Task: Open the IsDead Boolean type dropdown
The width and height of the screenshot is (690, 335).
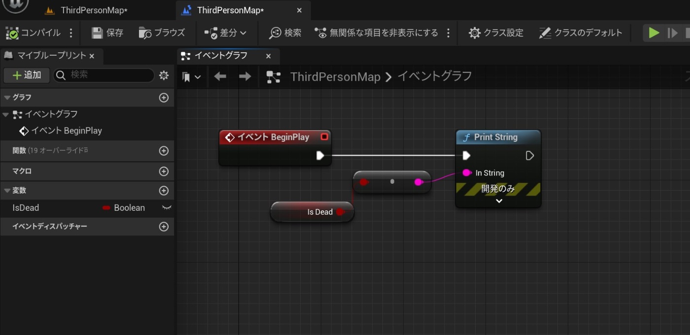Action: coord(124,208)
